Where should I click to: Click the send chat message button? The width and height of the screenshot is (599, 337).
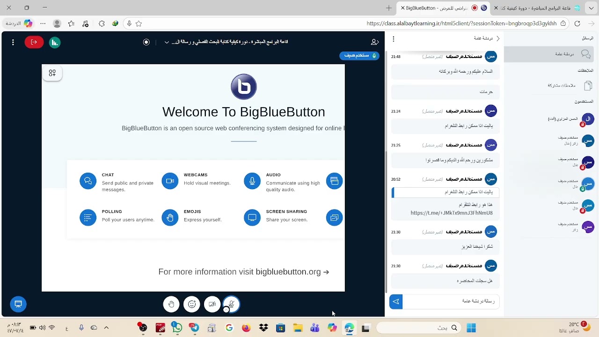[396, 301]
